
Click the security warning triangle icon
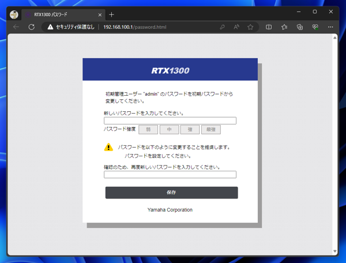click(x=50, y=27)
